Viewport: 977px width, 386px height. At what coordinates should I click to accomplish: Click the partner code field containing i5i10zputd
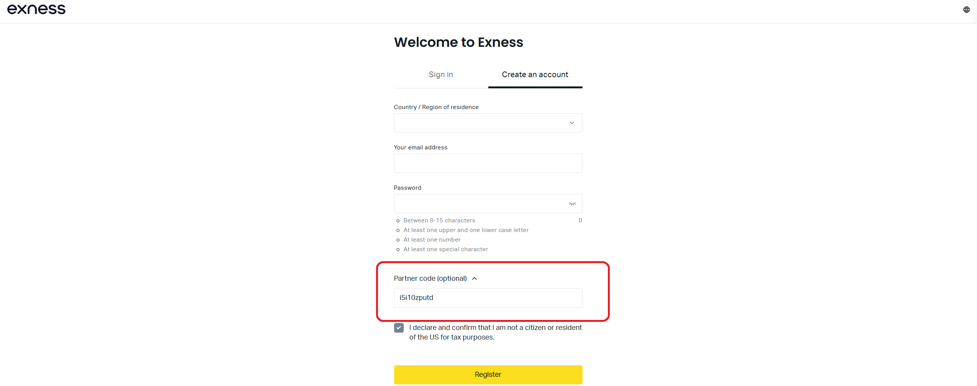tap(488, 298)
